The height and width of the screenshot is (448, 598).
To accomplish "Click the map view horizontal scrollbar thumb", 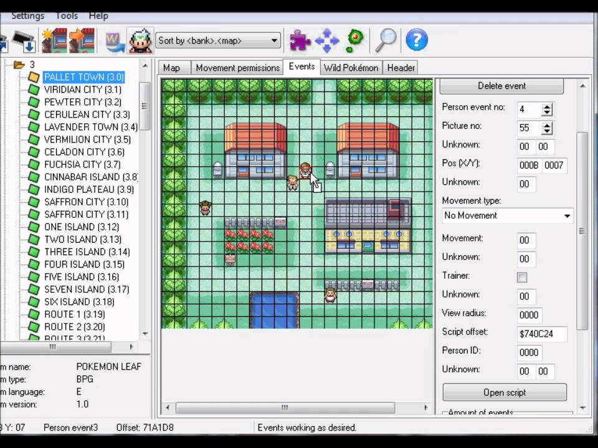I will [285, 408].
